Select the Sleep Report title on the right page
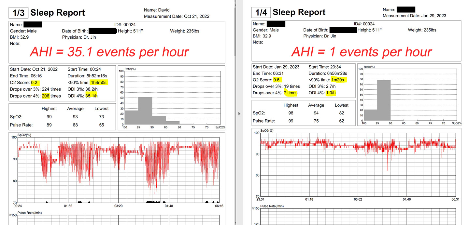The width and height of the screenshot is (469, 225). (x=299, y=12)
